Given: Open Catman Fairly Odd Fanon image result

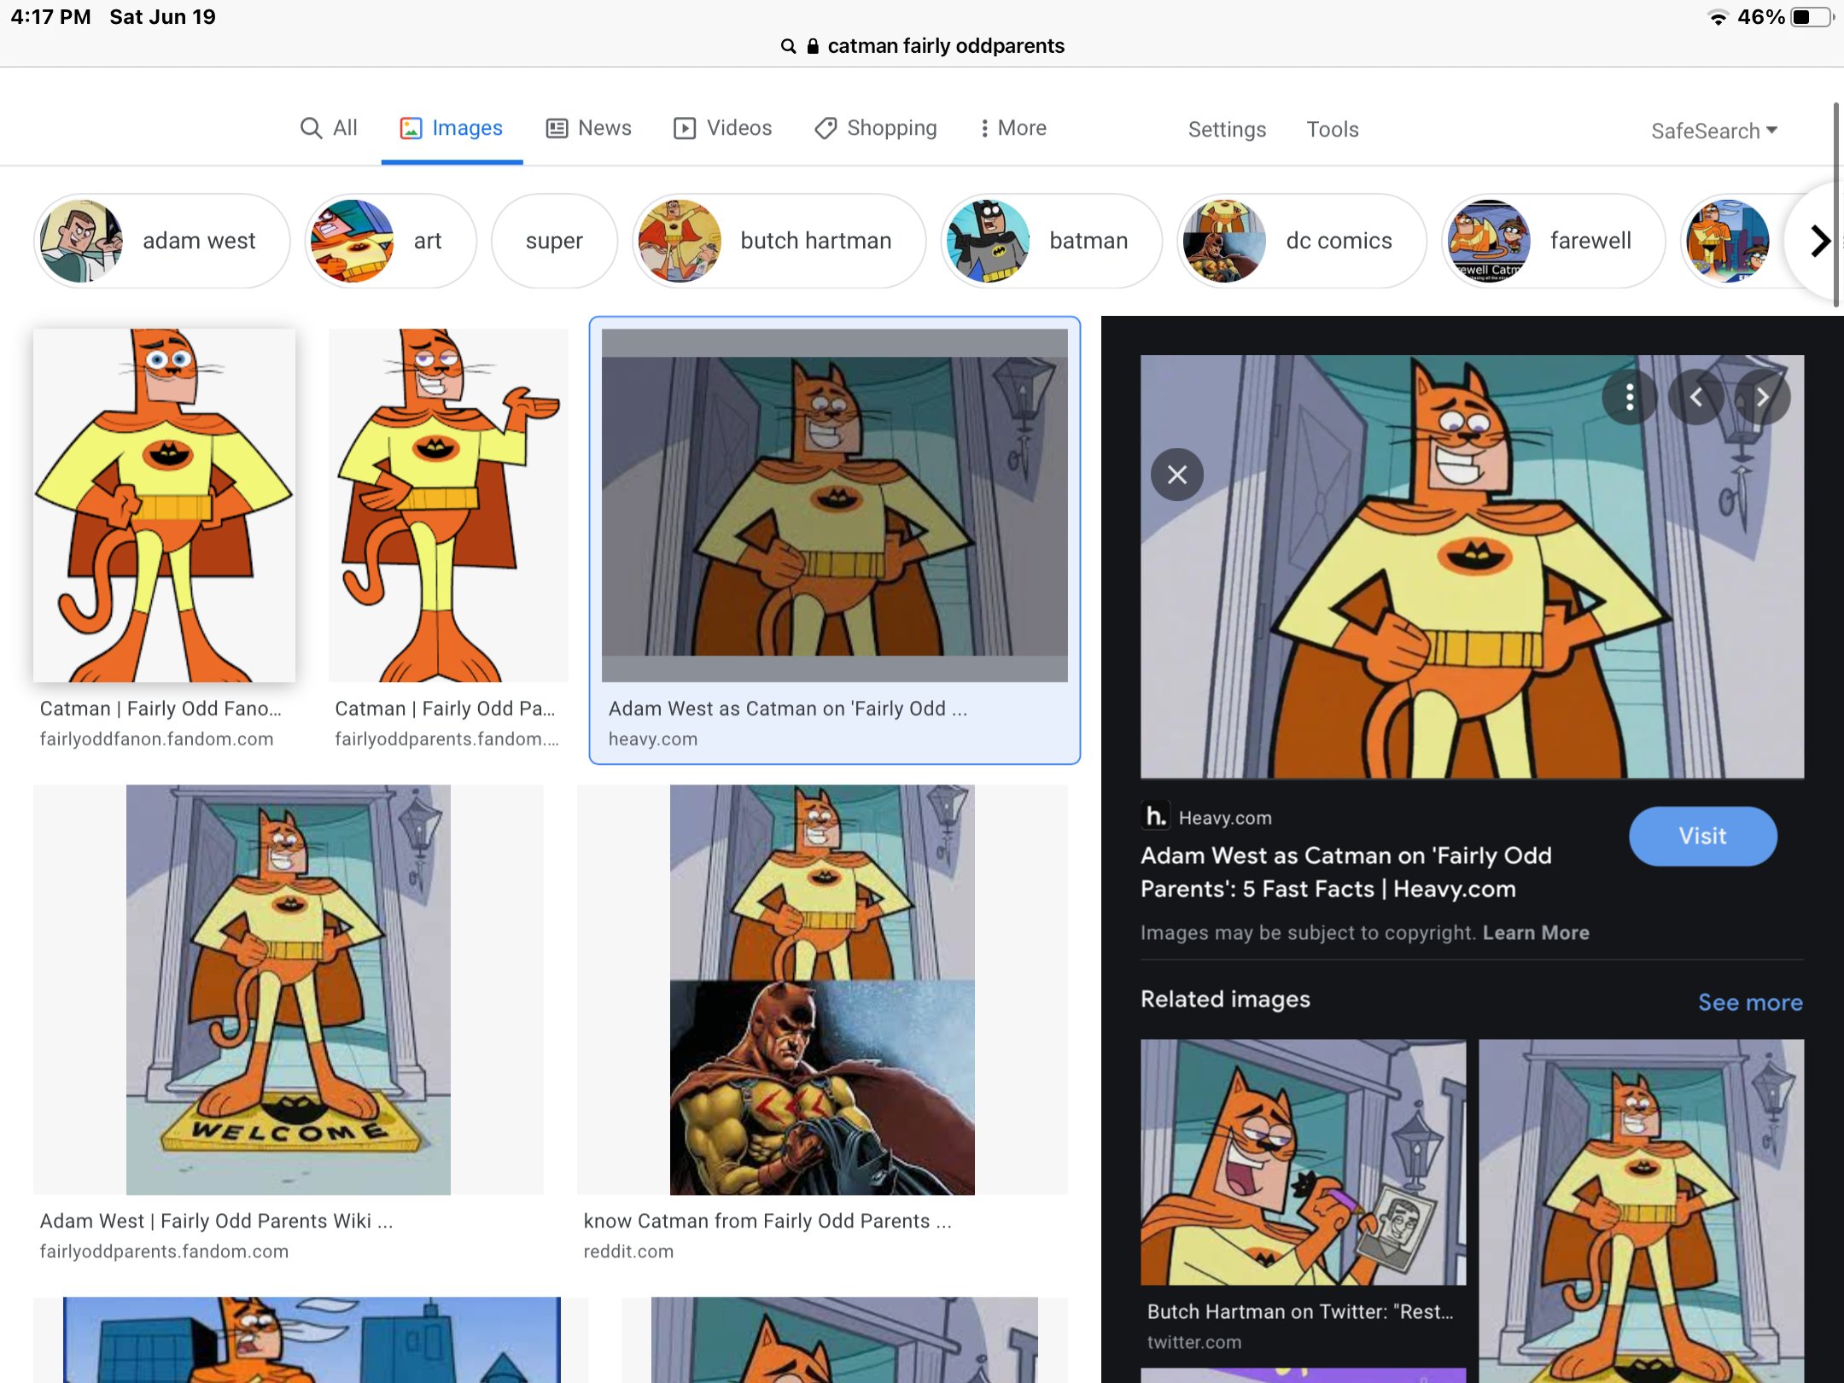Looking at the screenshot, I should tap(164, 505).
